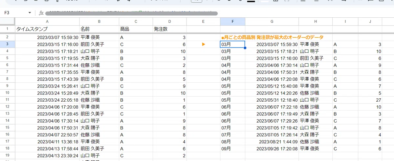The width and height of the screenshot is (394, 161).
Task: Click the 09月 cell
Action: click(232, 149)
